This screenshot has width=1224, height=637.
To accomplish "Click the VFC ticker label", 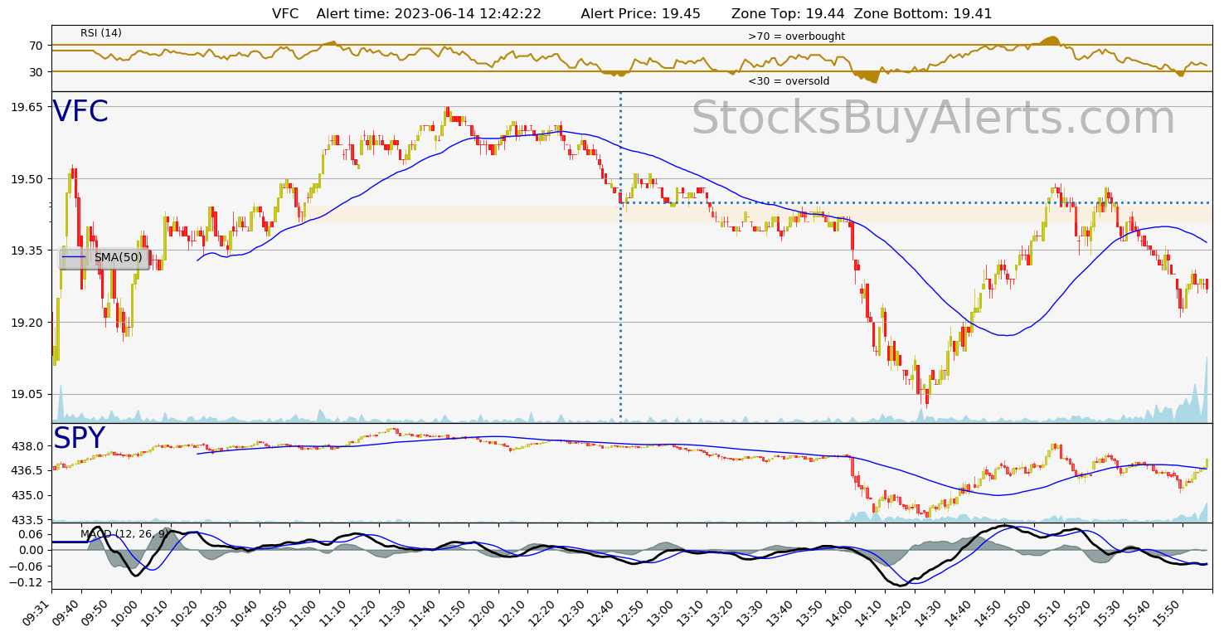I will tap(80, 112).
